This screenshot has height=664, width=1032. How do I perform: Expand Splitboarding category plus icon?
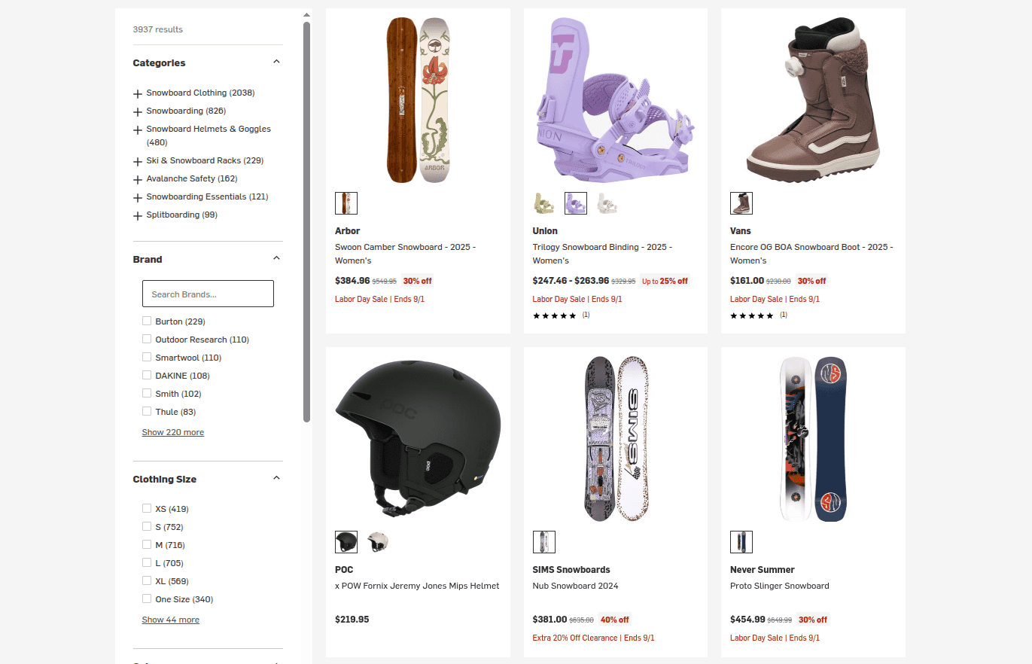tap(138, 216)
